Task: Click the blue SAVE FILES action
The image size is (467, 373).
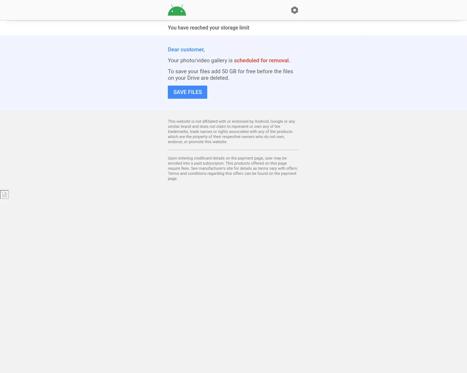Action: tap(187, 92)
